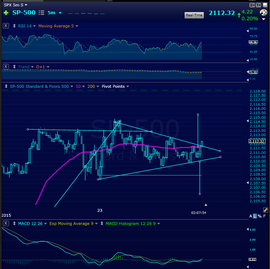This screenshot has width=270, height=269.
Task: Open the MACD Histogram 12 26 9 dropdown
Action: [x=159, y=224]
